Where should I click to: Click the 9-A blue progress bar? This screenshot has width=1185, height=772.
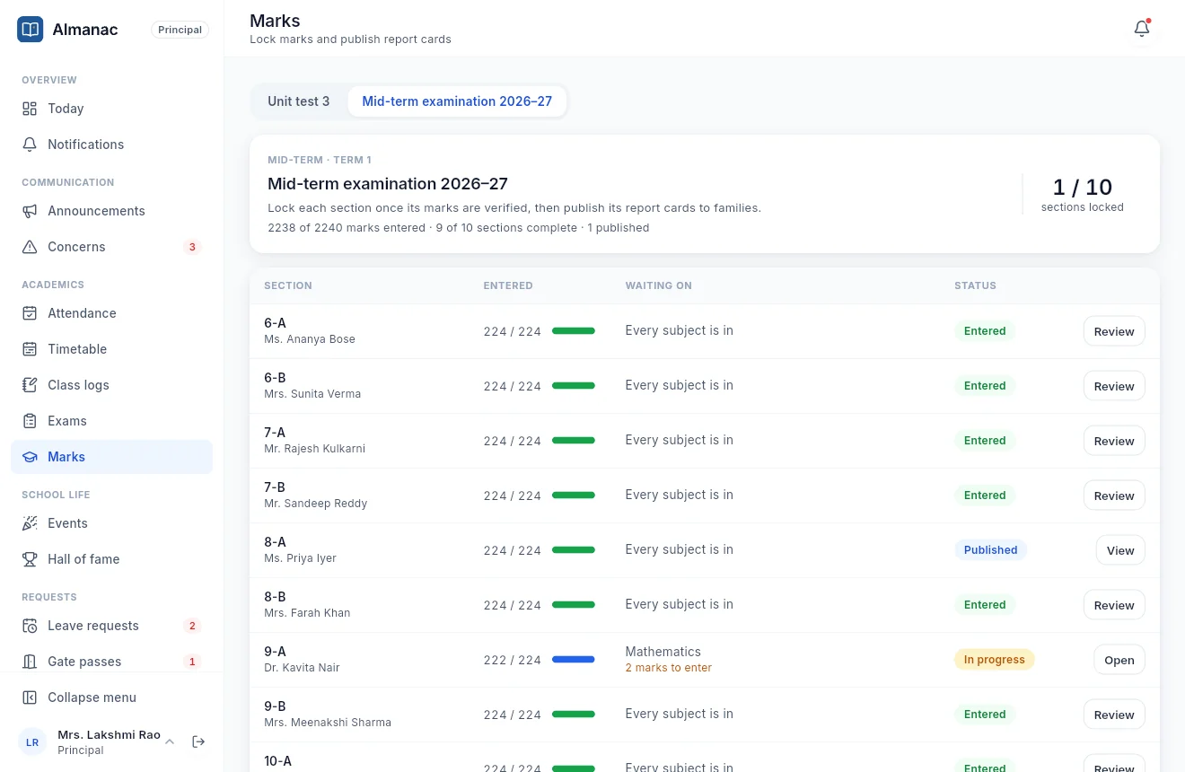tap(574, 660)
